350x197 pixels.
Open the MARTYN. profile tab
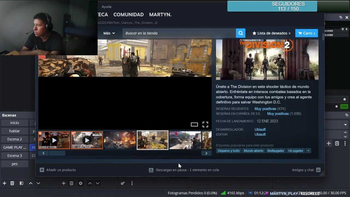[x=161, y=15]
